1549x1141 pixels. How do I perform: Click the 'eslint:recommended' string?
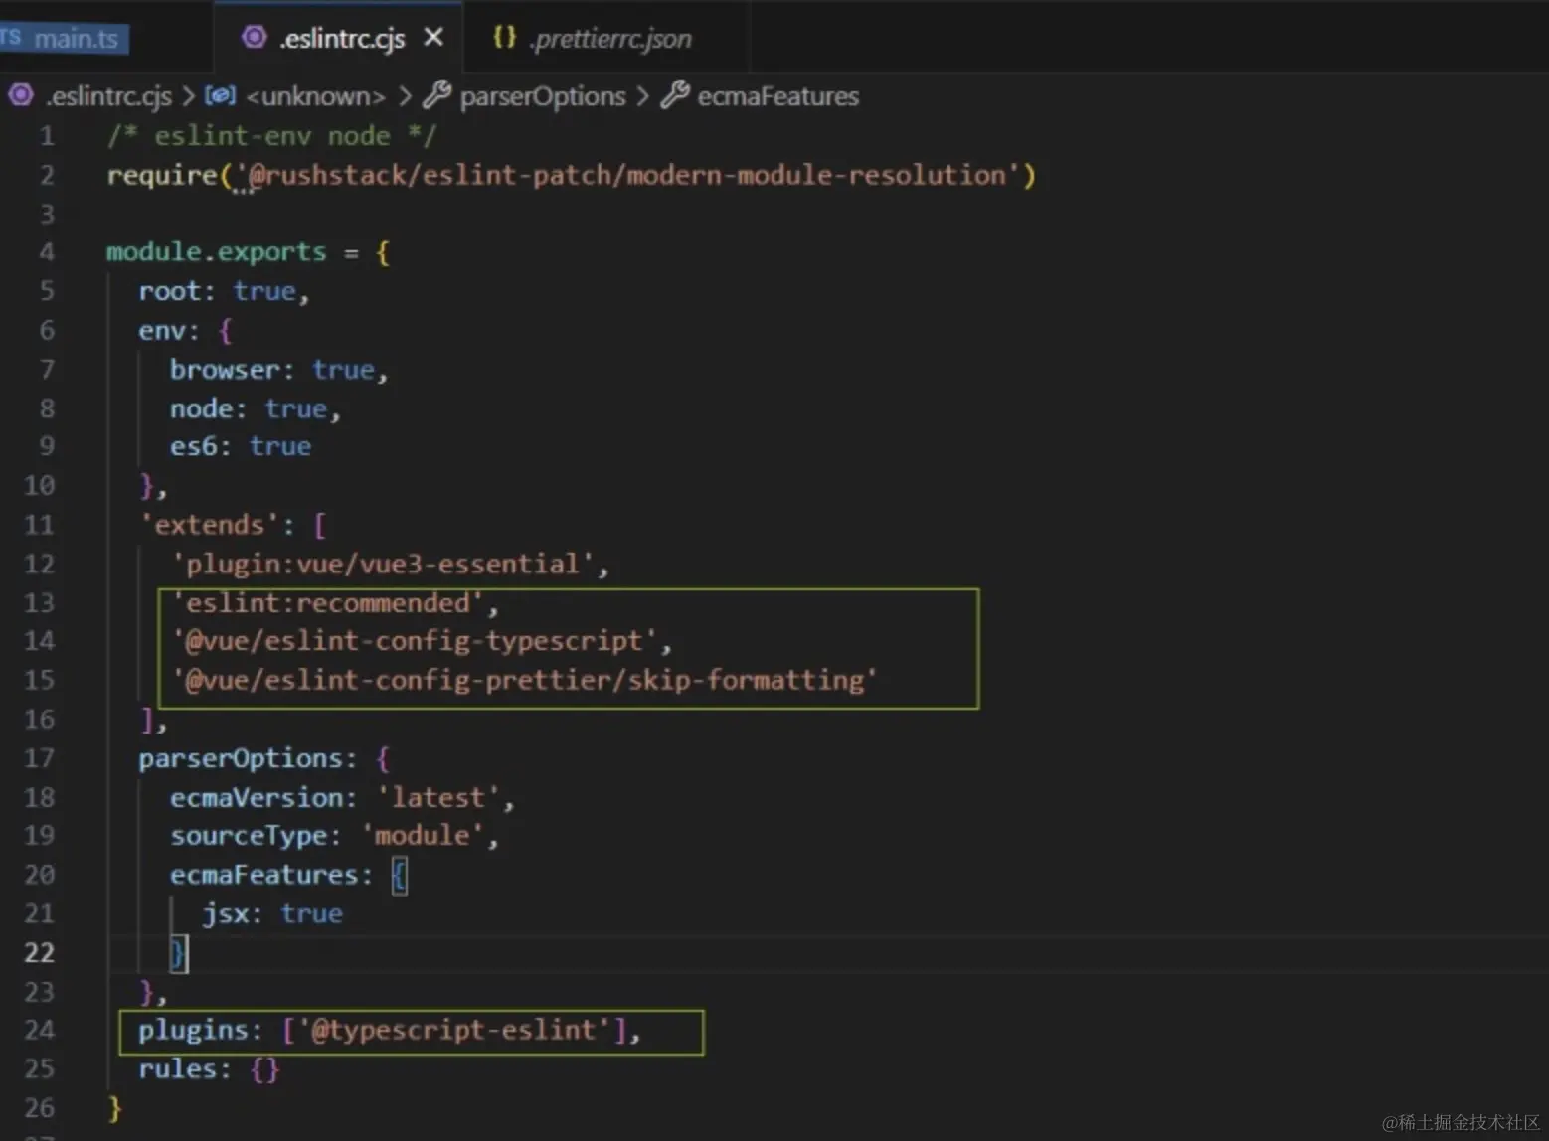[x=327, y=603]
